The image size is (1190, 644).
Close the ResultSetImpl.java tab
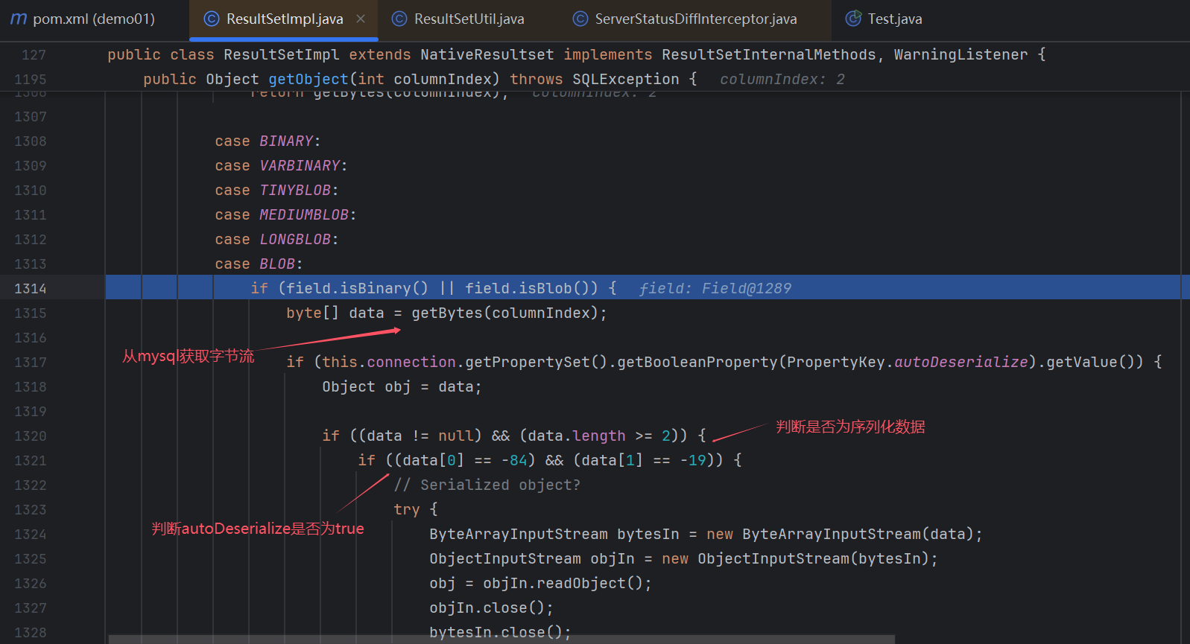(x=361, y=19)
